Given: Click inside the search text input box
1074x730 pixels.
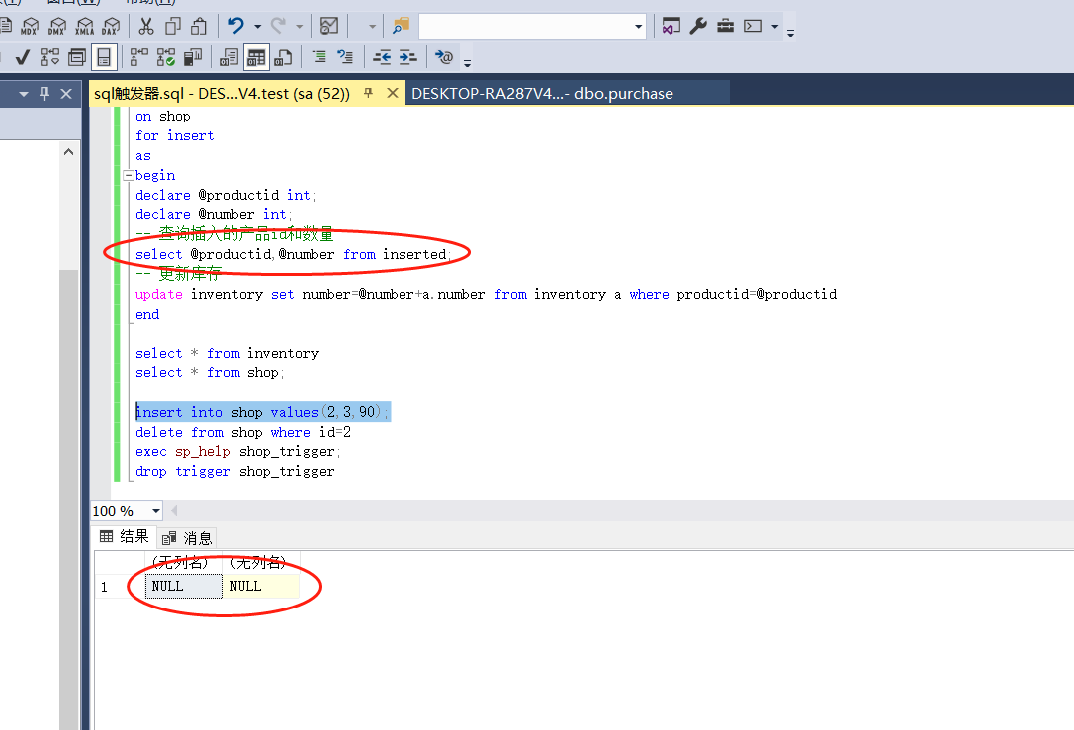Looking at the screenshot, I should click(x=525, y=27).
